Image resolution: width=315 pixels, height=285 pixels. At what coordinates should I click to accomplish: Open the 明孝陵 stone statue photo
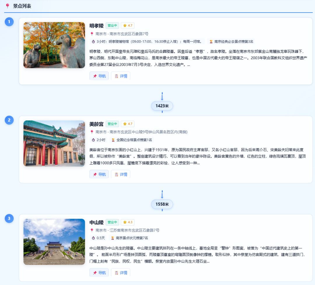pos(54,45)
